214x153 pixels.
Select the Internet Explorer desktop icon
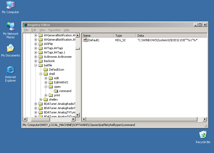[10, 74]
